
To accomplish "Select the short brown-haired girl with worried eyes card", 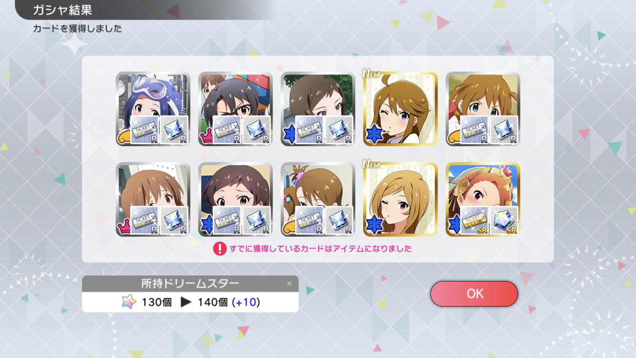I will pos(236,200).
